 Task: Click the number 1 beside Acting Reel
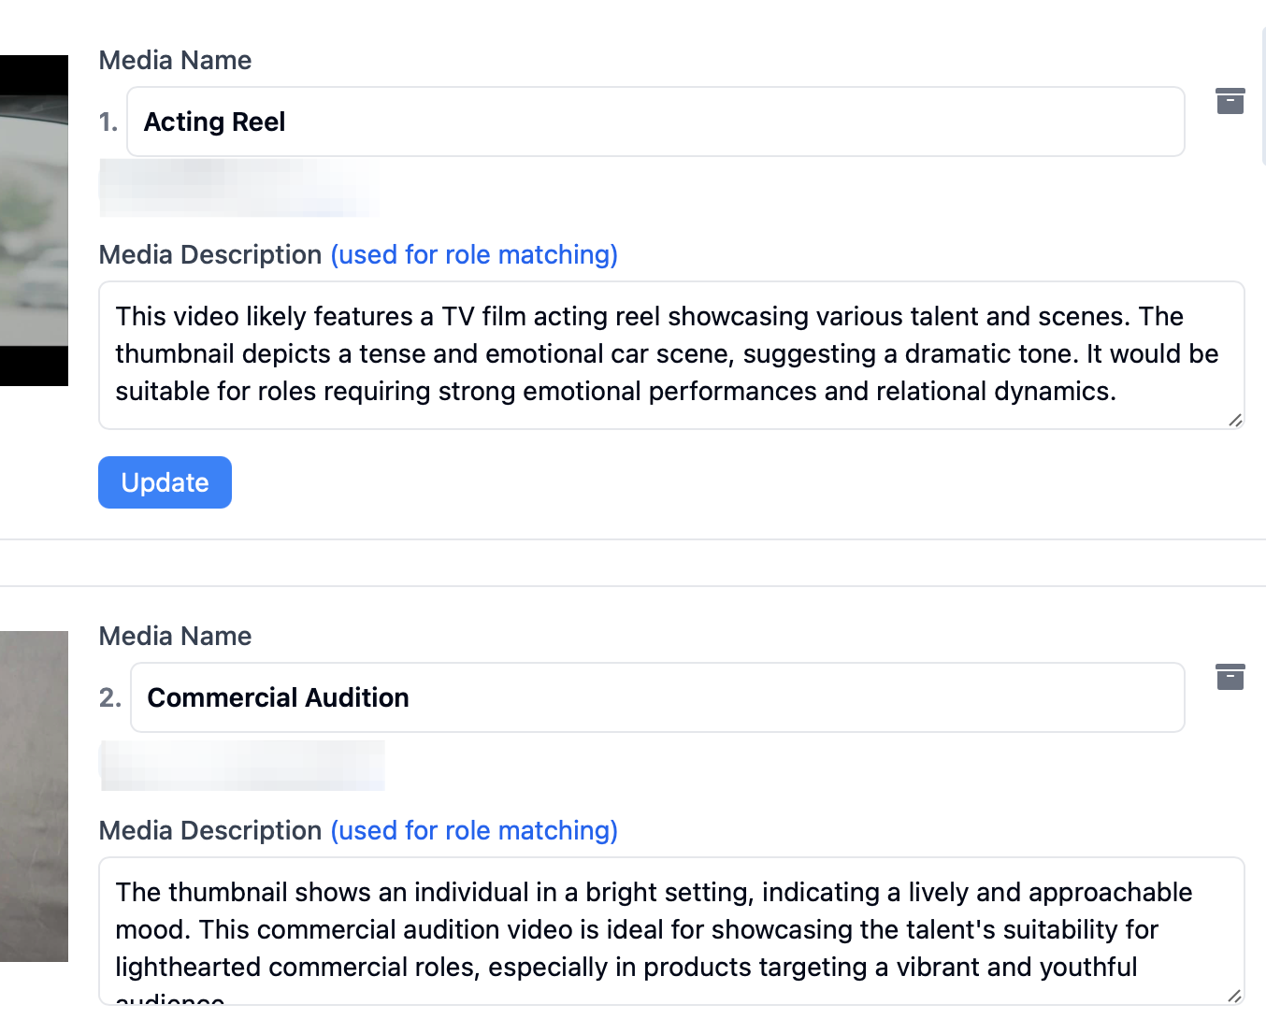pos(108,122)
